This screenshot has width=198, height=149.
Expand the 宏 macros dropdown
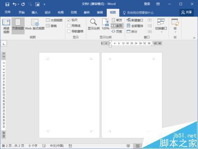[175, 26]
